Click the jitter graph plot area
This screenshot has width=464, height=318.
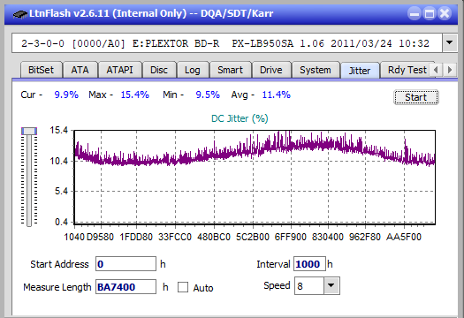click(255, 177)
